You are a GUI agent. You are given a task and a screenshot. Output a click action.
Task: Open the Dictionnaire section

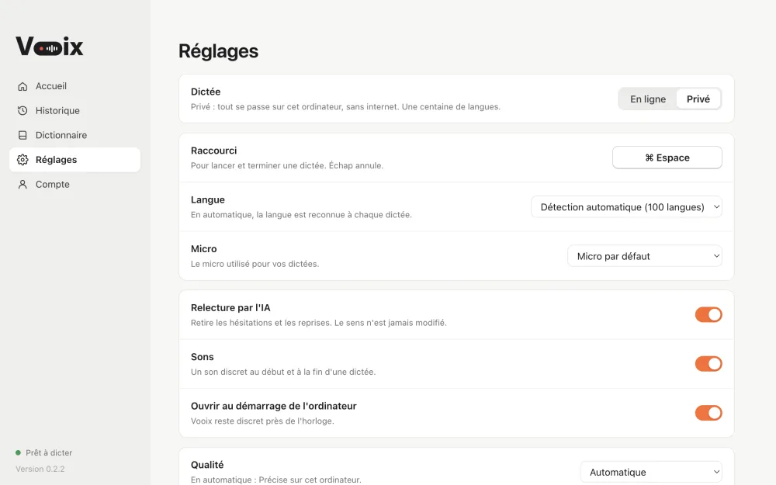click(x=74, y=135)
